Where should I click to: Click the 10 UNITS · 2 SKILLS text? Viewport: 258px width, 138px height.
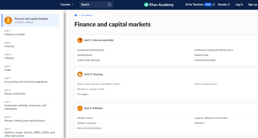(24, 22)
